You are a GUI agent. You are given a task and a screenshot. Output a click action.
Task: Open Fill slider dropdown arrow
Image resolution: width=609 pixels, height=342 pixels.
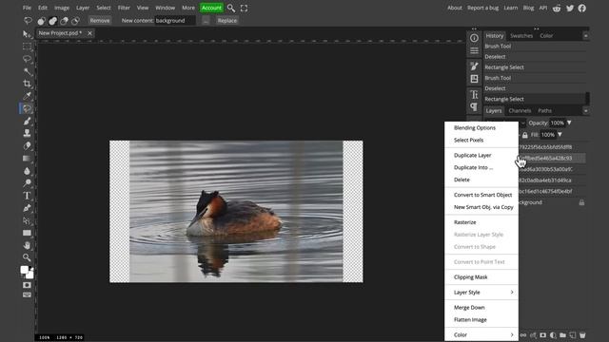click(560, 135)
